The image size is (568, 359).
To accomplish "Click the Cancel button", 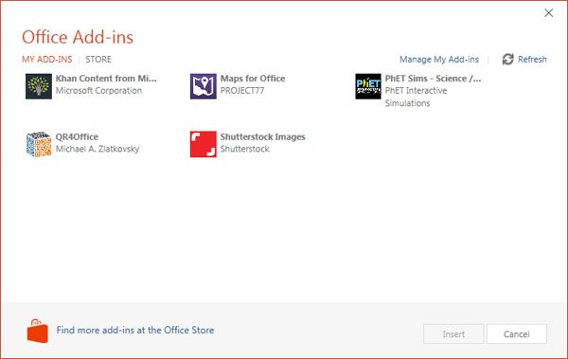I will pos(517,334).
